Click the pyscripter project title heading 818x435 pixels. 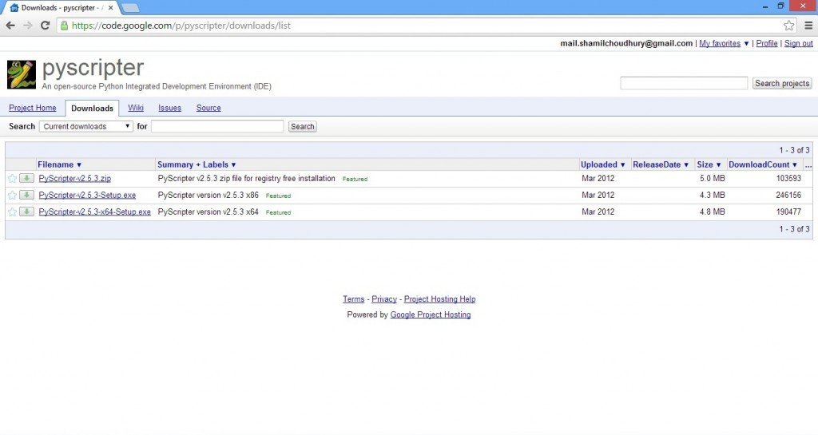tap(93, 68)
